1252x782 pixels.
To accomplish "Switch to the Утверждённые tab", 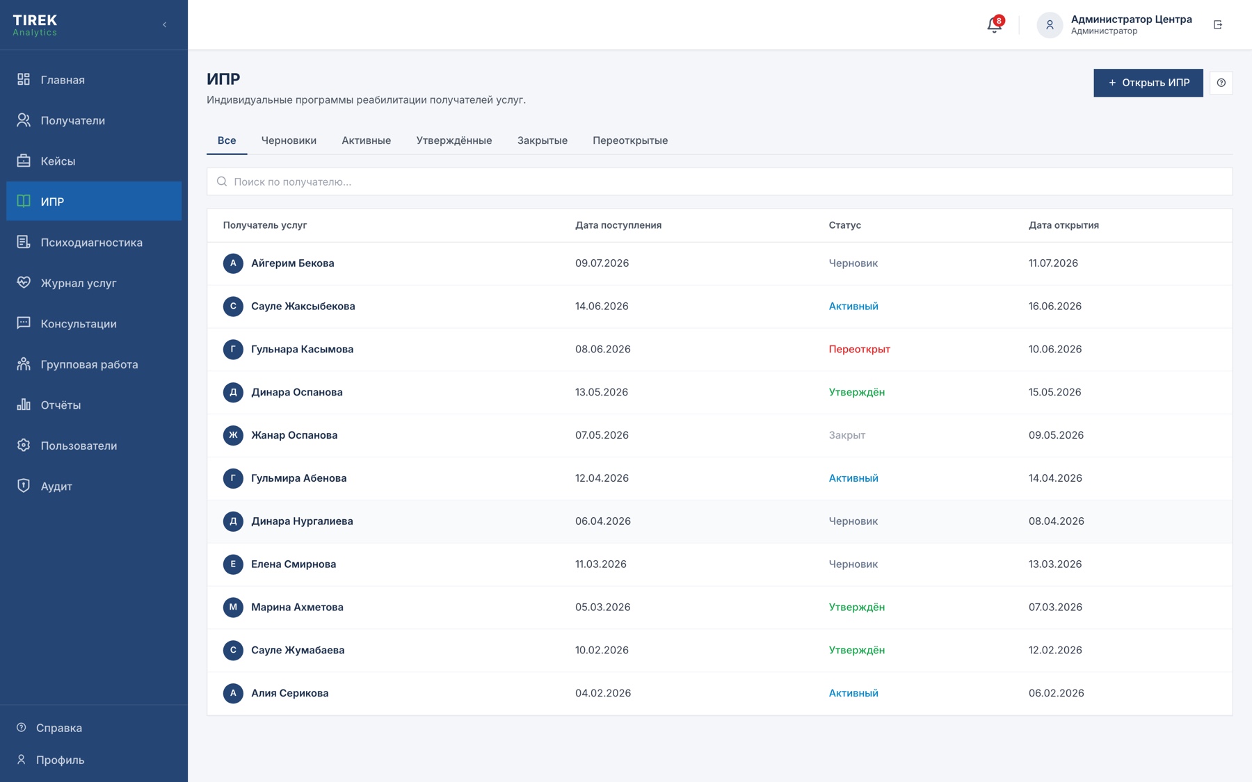I will click(x=454, y=140).
